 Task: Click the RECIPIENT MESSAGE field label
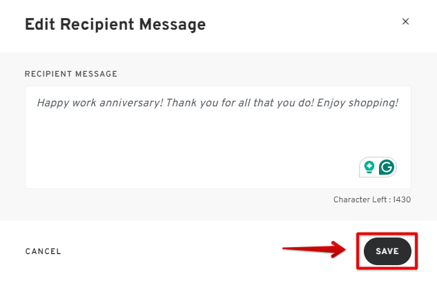[71, 74]
